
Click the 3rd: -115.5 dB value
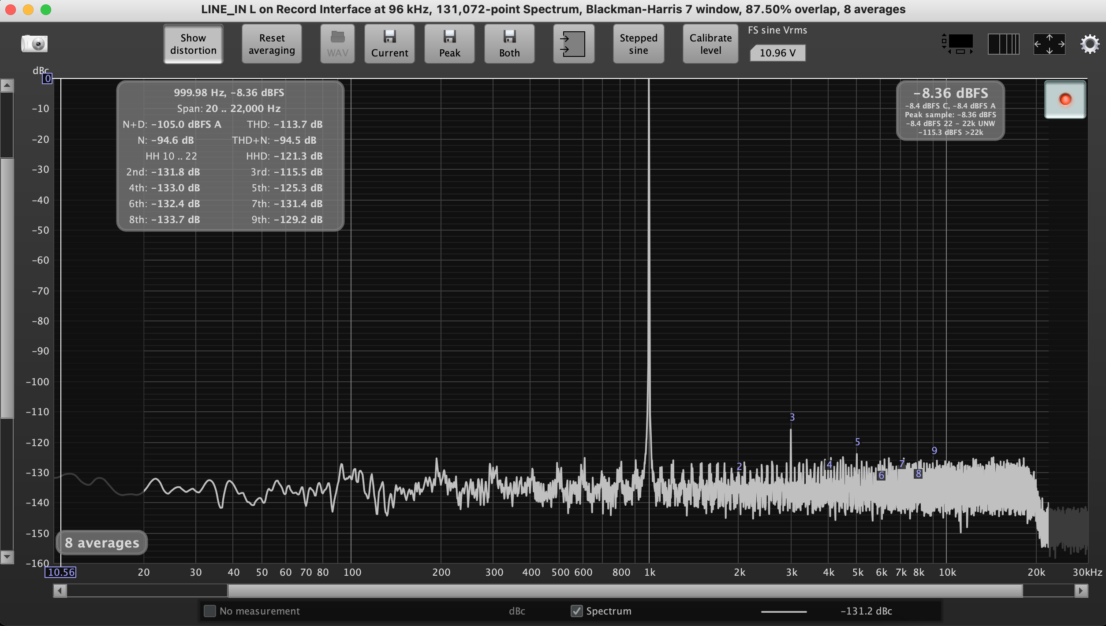286,172
